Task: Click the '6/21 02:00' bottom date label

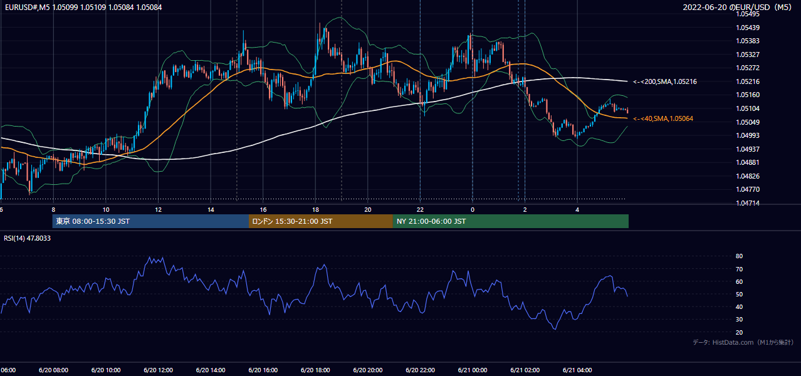Action: coord(525,370)
